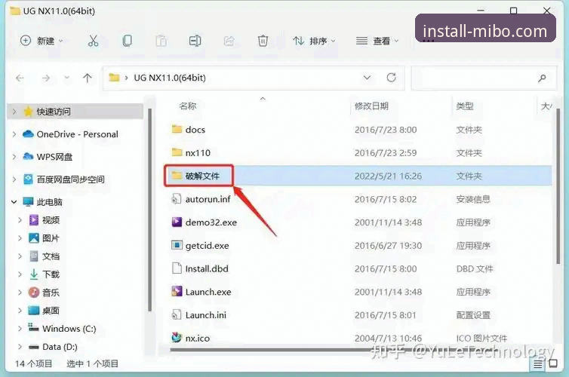Image resolution: width=569 pixels, height=377 pixels.
Task: Select getcid.exe application
Action: click(200, 245)
